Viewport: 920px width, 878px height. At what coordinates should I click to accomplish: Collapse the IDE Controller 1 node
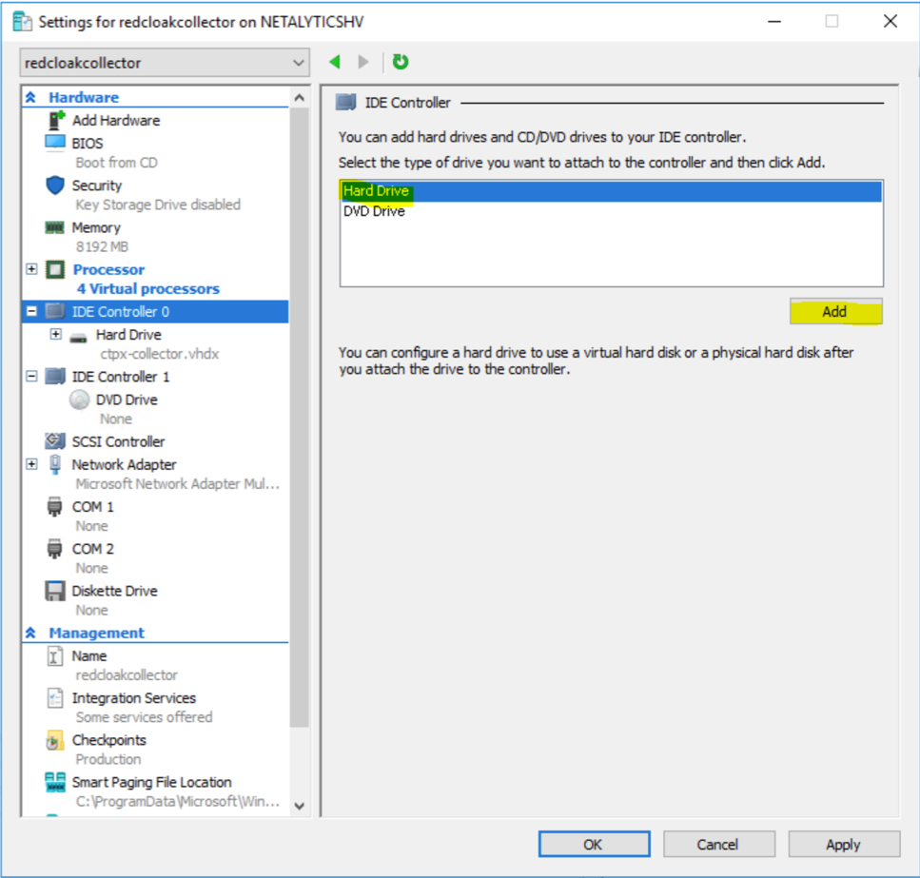31,376
